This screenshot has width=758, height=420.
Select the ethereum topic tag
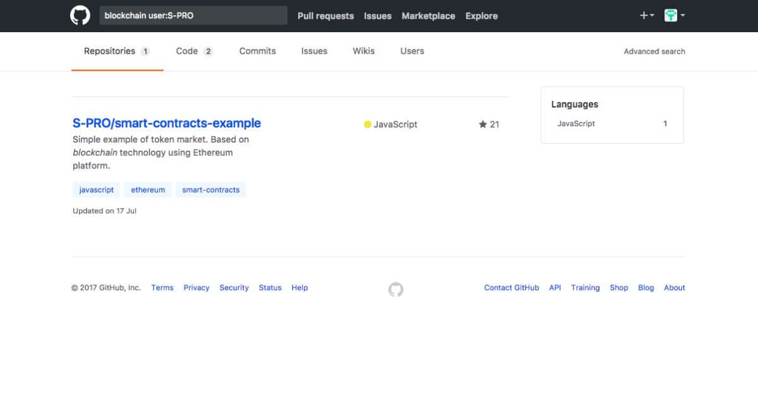pos(148,190)
